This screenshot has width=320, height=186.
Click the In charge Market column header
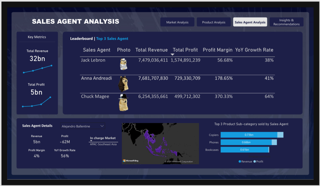[x=103, y=138]
